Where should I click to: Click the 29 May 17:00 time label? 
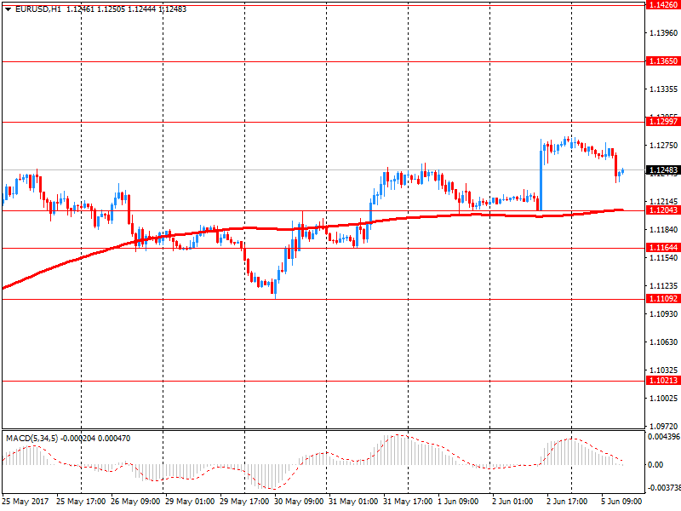(x=244, y=502)
